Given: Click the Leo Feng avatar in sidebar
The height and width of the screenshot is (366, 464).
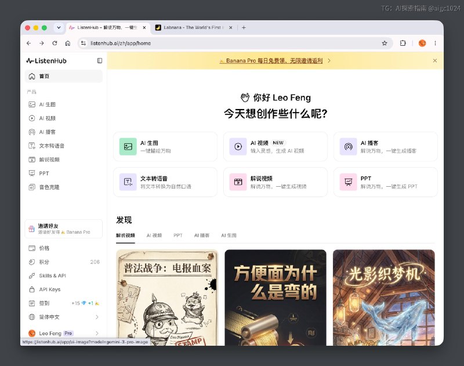Looking at the screenshot, I should pyautogui.click(x=32, y=333).
